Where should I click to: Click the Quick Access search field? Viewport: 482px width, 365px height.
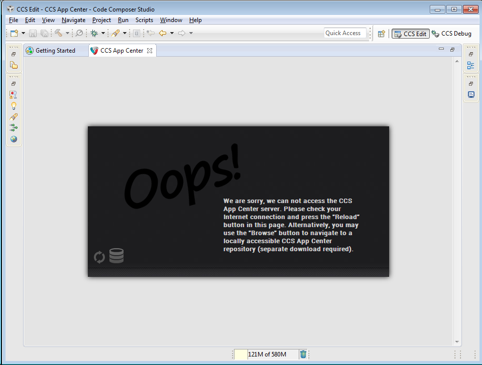coord(345,33)
